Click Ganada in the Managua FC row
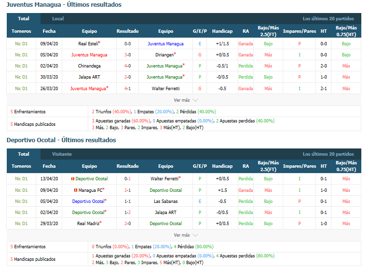The height and width of the screenshot is (268, 370). pyautogui.click(x=246, y=190)
